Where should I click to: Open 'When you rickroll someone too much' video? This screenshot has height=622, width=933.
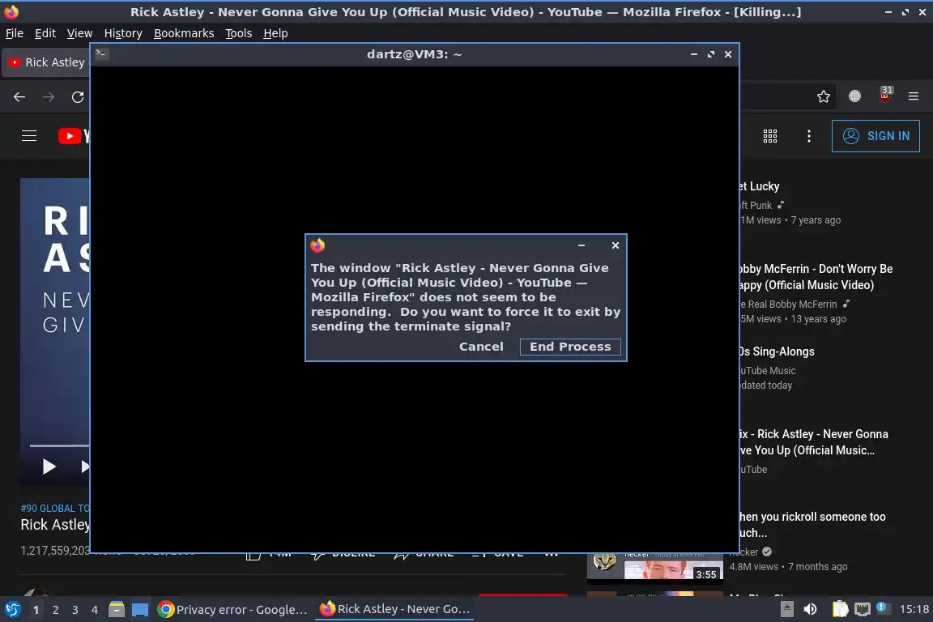click(813, 525)
